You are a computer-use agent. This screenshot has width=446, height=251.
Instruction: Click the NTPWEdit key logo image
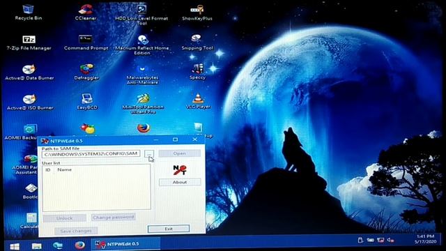tap(180, 170)
